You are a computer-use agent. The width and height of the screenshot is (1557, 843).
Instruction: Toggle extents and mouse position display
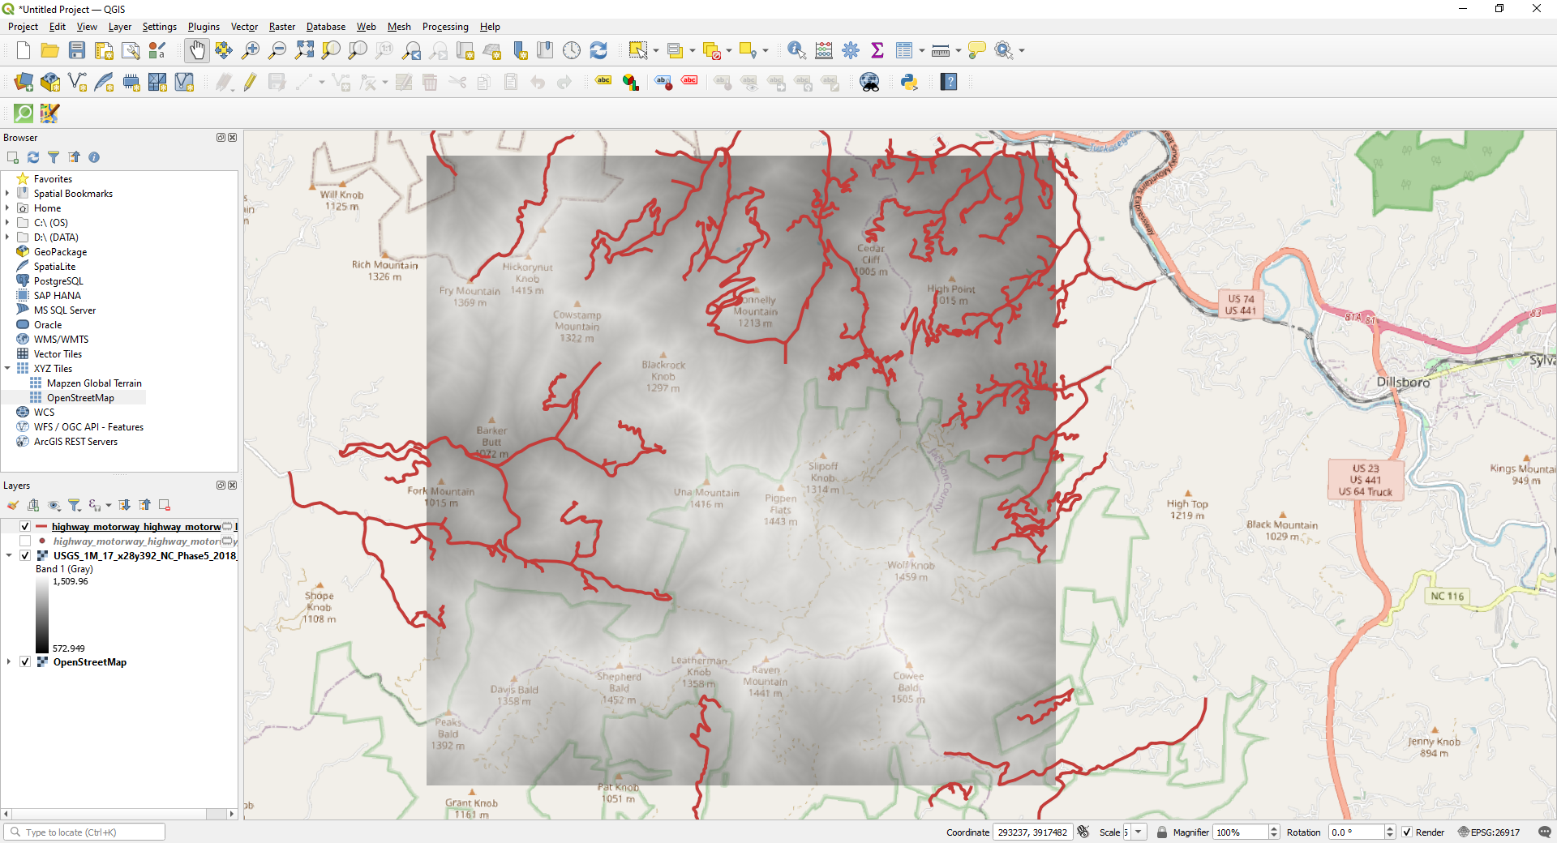[1083, 832]
